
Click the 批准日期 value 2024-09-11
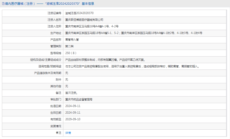tap(73, 106)
